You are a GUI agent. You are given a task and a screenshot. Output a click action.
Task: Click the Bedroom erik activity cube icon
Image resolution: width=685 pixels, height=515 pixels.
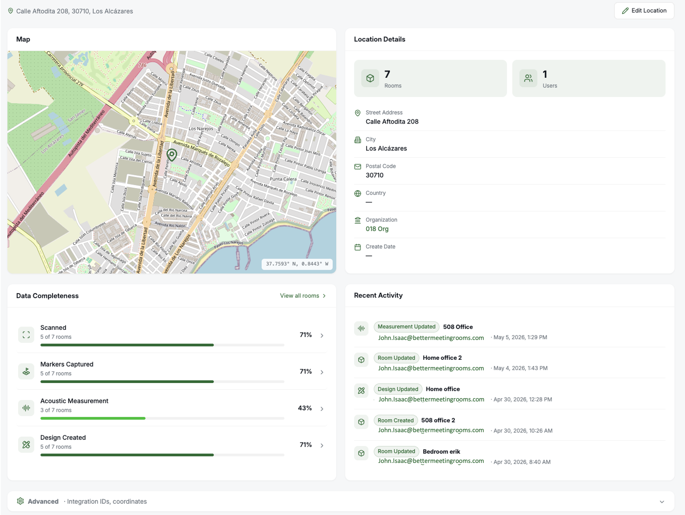(361, 453)
